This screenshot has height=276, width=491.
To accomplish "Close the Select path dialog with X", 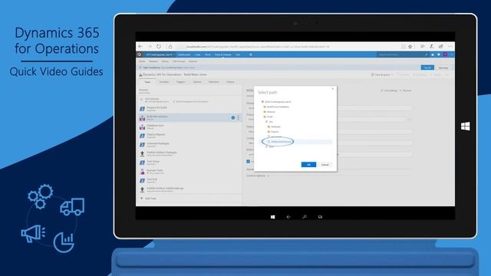I will pos(332,89).
